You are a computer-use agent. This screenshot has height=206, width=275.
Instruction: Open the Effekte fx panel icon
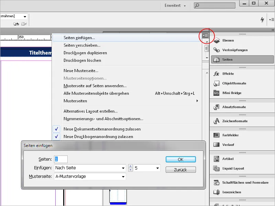[217, 74]
